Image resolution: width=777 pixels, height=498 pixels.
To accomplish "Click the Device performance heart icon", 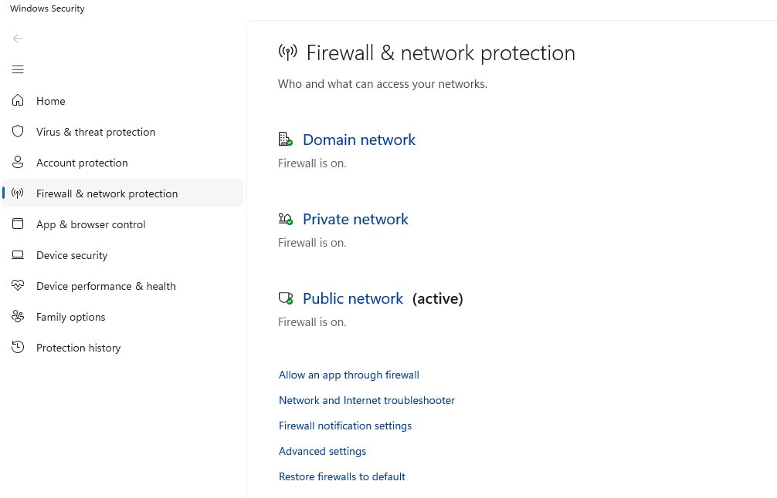I will [18, 286].
